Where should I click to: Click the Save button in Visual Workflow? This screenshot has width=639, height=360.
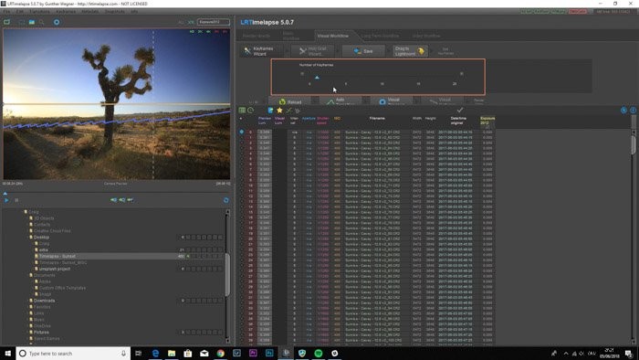(363, 51)
